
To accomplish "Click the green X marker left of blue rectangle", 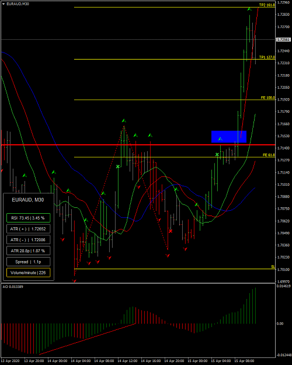I will click(x=217, y=154).
